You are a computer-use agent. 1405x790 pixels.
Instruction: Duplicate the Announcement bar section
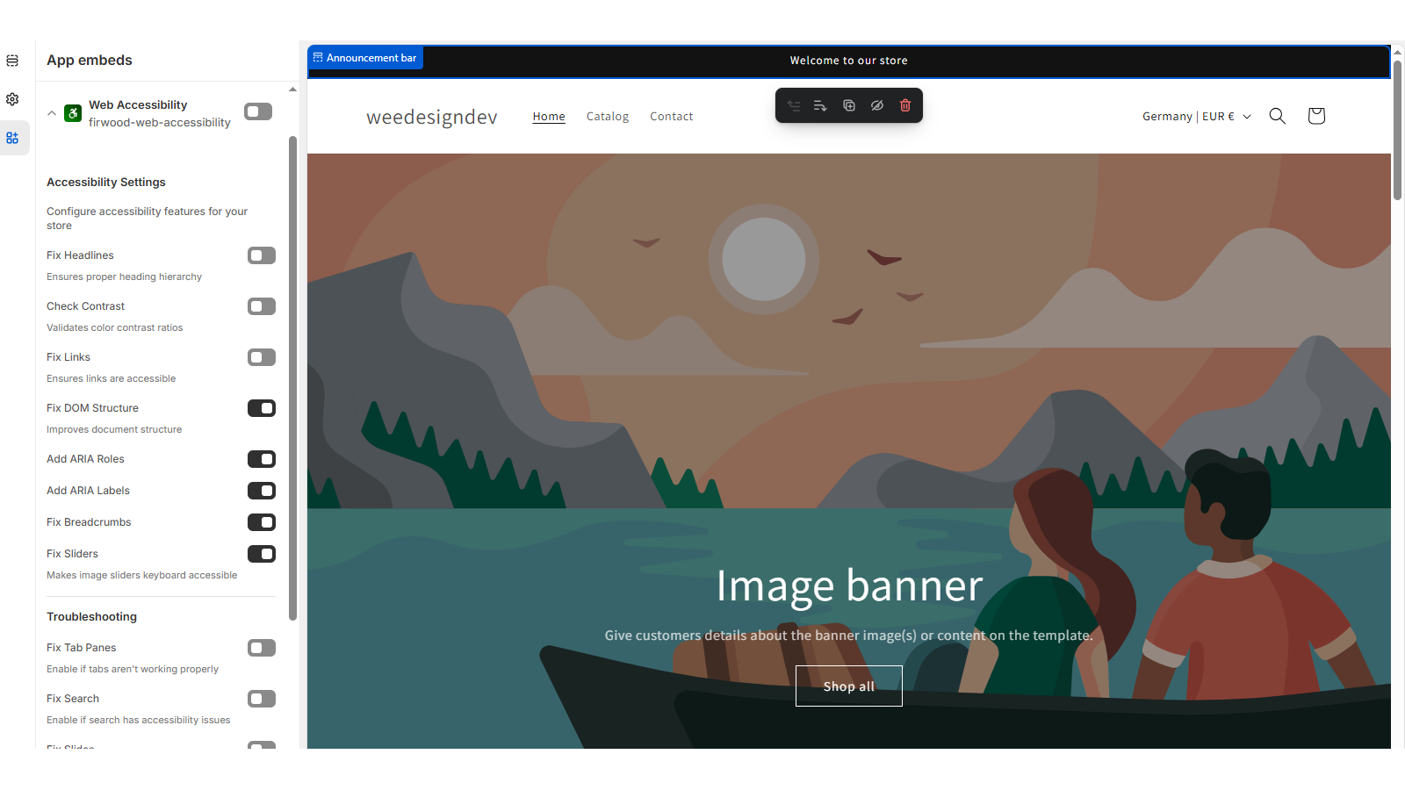pos(848,105)
